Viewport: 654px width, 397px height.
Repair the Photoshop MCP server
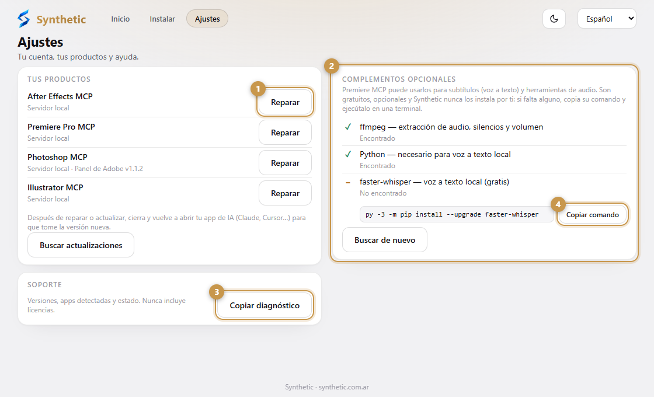click(x=286, y=163)
